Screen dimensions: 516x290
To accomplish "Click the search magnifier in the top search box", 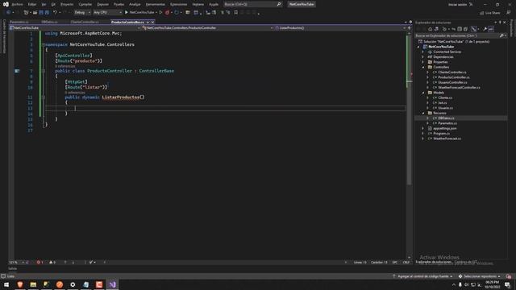I will 279,4.
